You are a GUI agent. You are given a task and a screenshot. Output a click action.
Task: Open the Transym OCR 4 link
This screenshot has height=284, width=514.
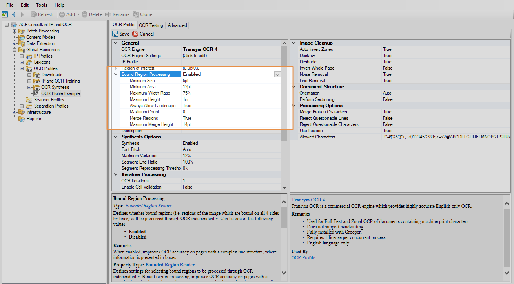click(308, 200)
